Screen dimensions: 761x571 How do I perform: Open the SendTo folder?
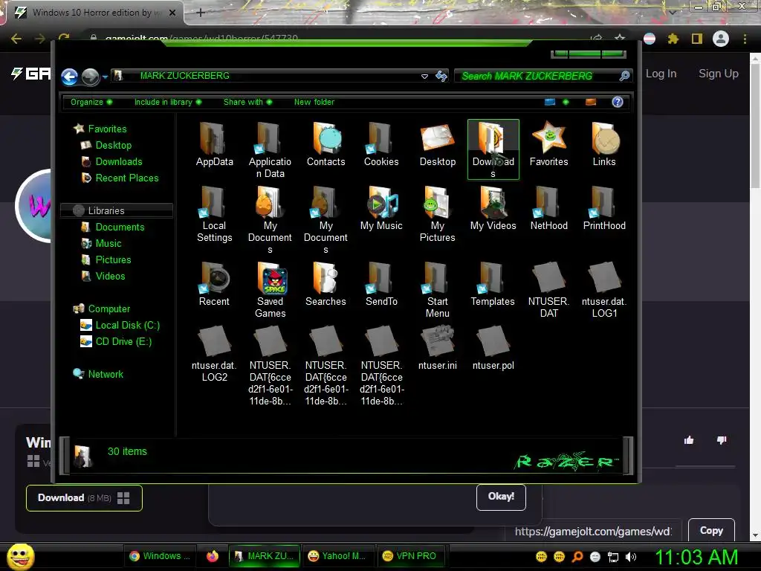tap(381, 284)
